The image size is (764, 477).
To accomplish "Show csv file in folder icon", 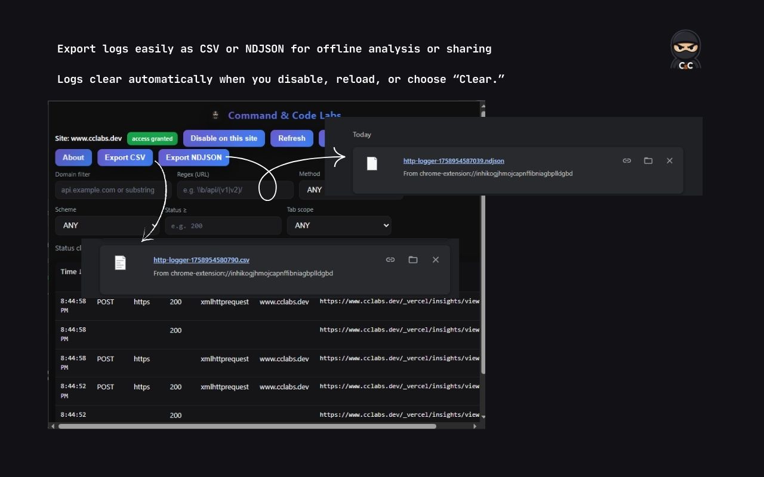I will [413, 259].
